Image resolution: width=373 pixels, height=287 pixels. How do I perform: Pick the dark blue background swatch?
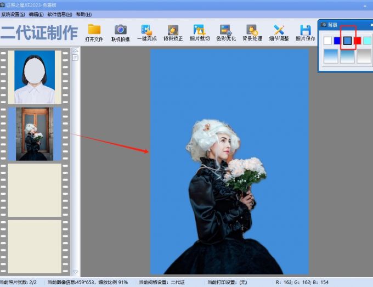point(337,40)
